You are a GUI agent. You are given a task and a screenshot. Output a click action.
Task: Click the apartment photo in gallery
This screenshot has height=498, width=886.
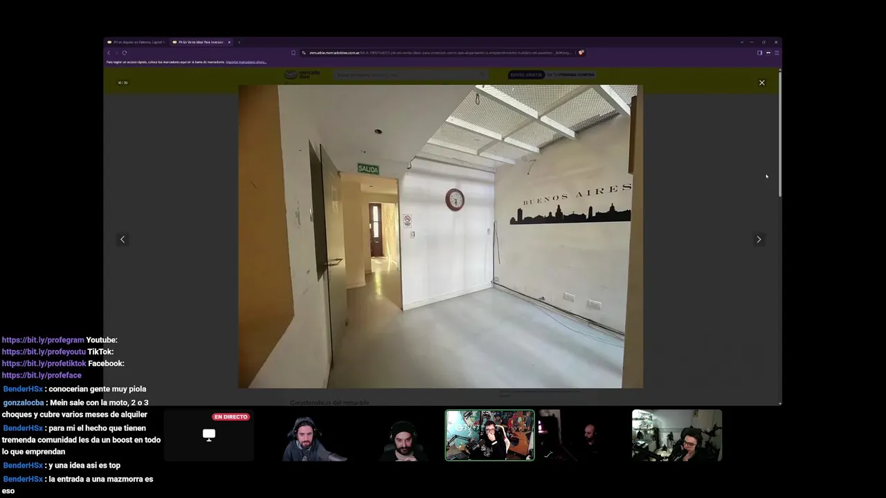[x=440, y=237]
